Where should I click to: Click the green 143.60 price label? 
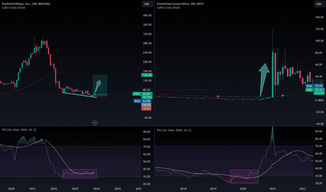(147, 75)
